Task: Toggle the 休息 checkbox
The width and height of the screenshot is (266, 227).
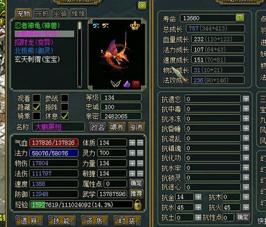Action: coord(65,116)
